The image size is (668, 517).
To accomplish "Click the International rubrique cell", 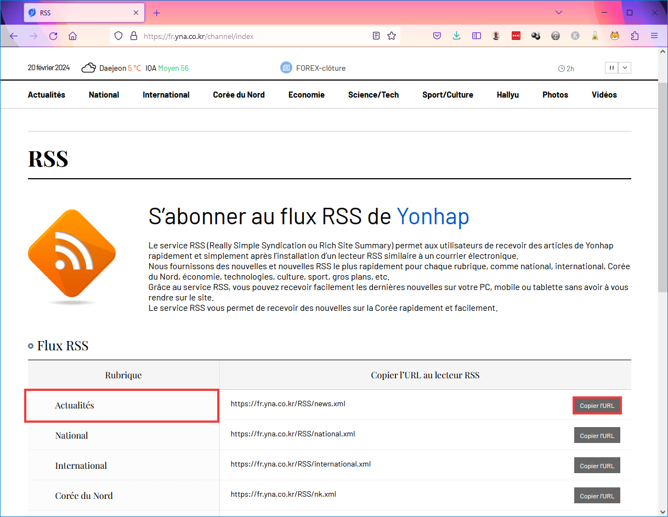I will (123, 465).
